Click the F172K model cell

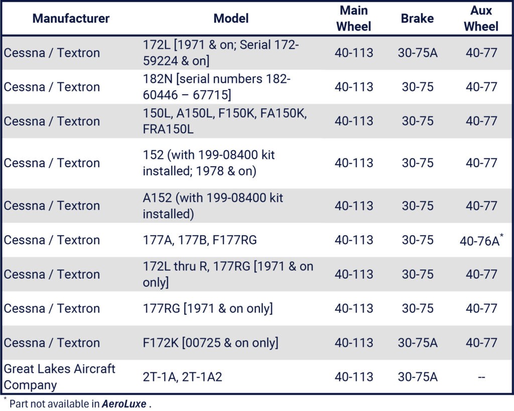[210, 343]
